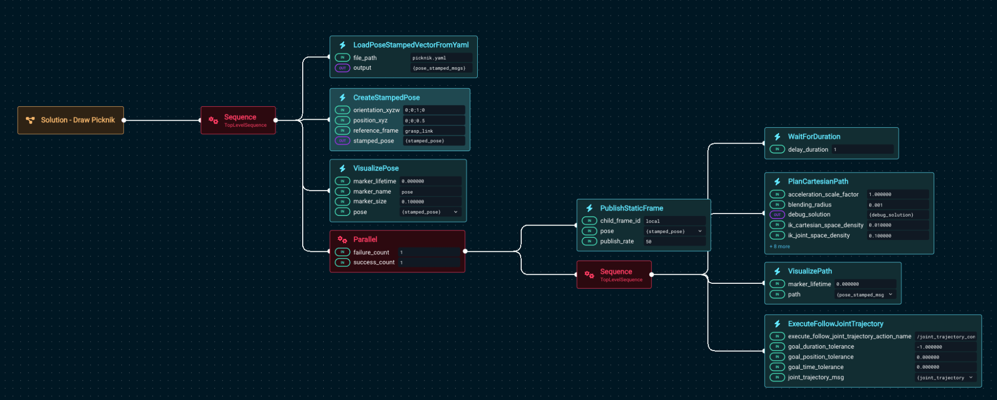Screen dimensions: 997x400
Task: Click the lightning icon on LoadPoseStampedVectorFromYaml node
Action: pyautogui.click(x=343, y=45)
